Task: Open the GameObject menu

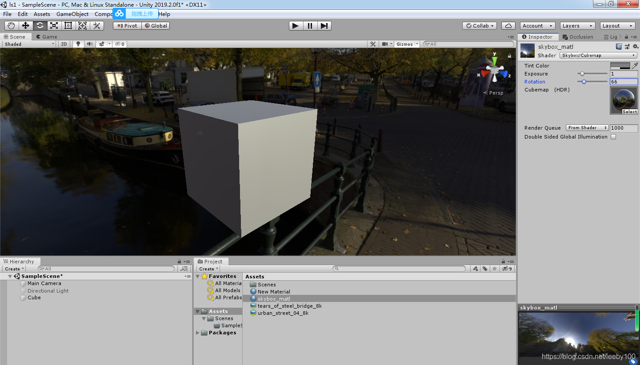Action: coord(72,14)
